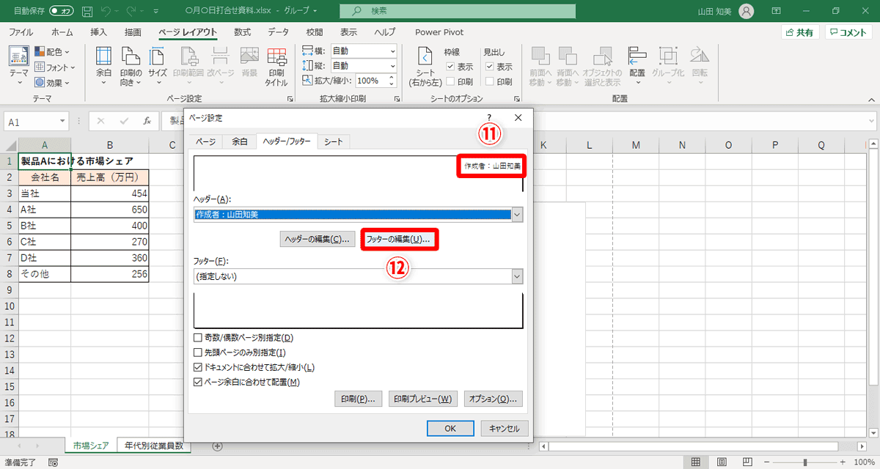Screen dimensions: 880x469
Task: Check different first page (先頭ページのみ別指定)
Action: tap(197, 352)
